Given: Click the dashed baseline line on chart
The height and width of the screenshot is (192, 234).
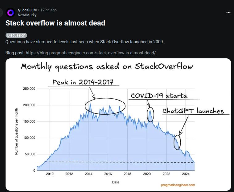Looking at the screenshot, I should coord(120,162).
